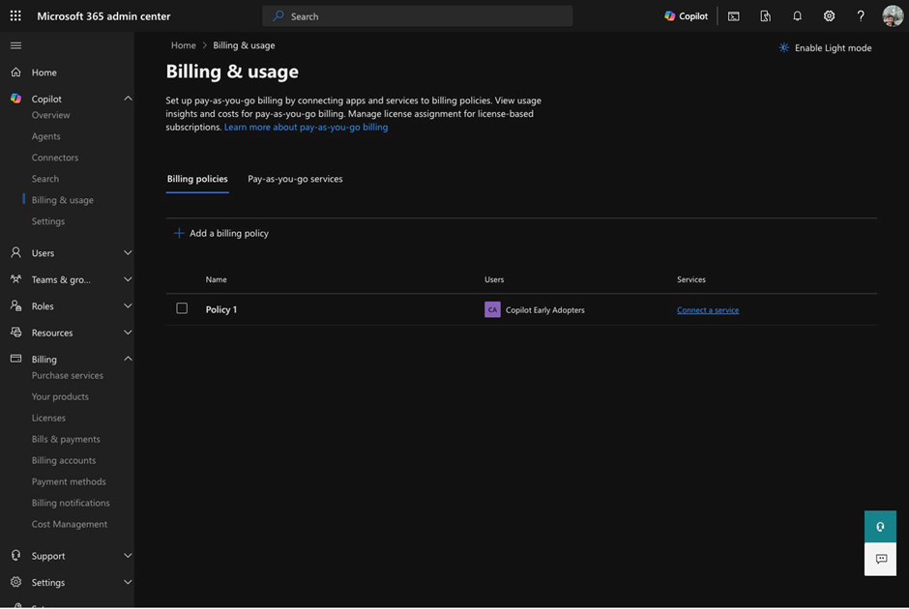Select the Policy 1 checkbox
909x609 pixels.
[182, 308]
